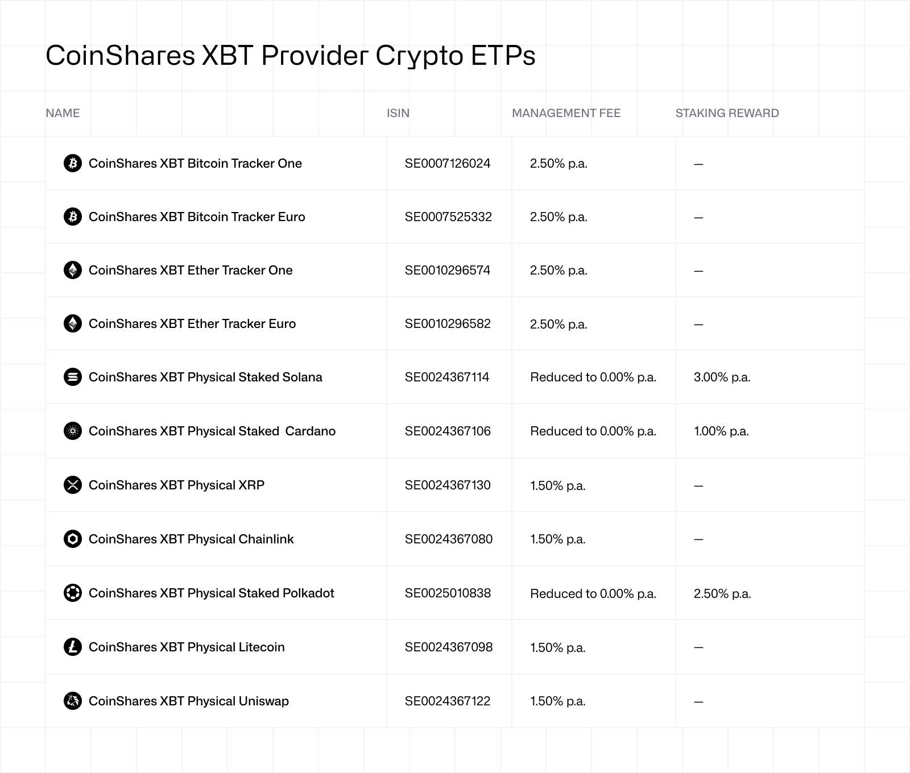Select the NAME column header
This screenshot has width=910, height=773.
click(x=63, y=113)
